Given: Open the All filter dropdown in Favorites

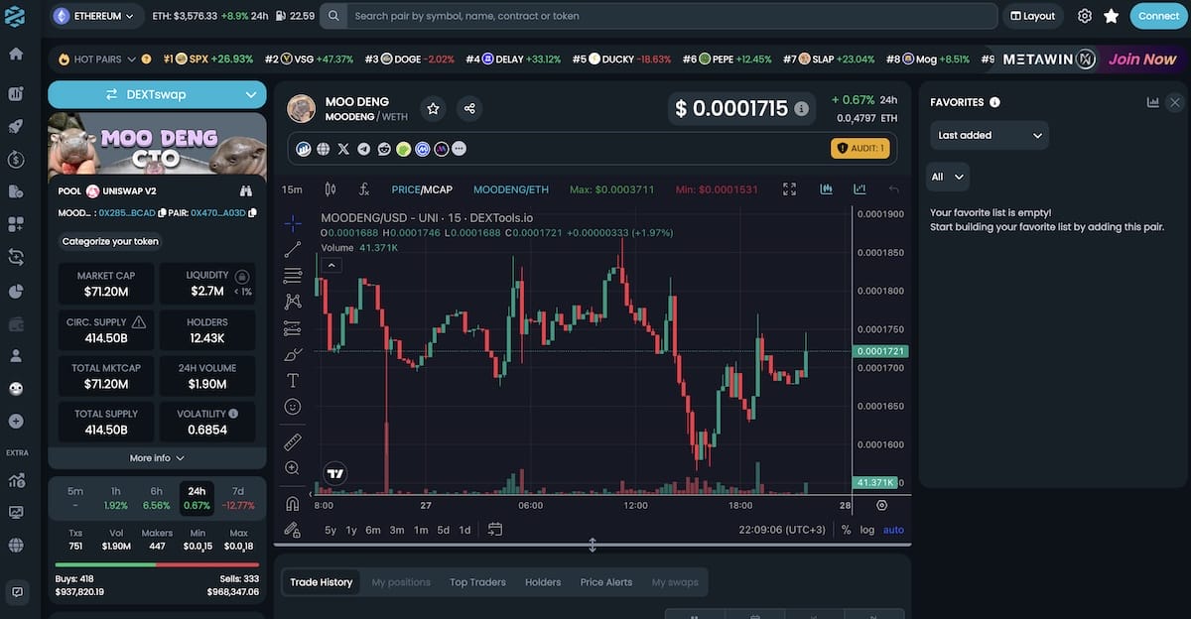Looking at the screenshot, I should click(947, 177).
